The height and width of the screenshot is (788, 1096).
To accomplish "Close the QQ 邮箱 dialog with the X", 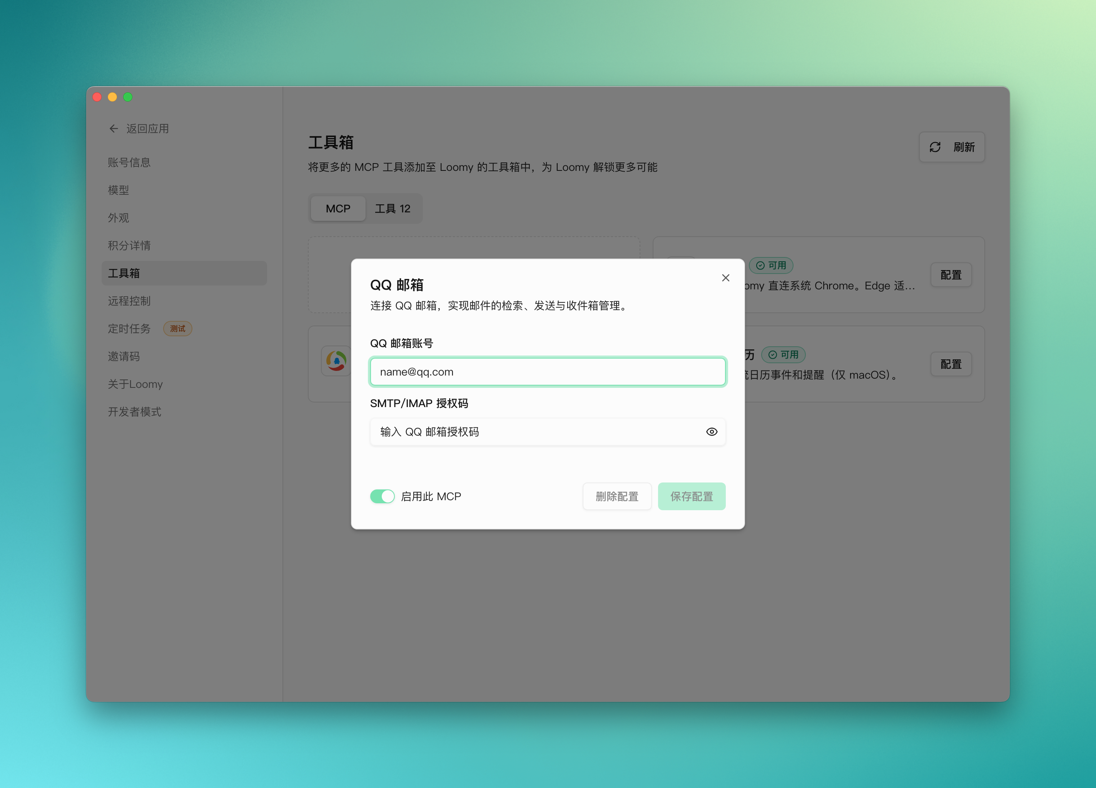I will pyautogui.click(x=725, y=278).
